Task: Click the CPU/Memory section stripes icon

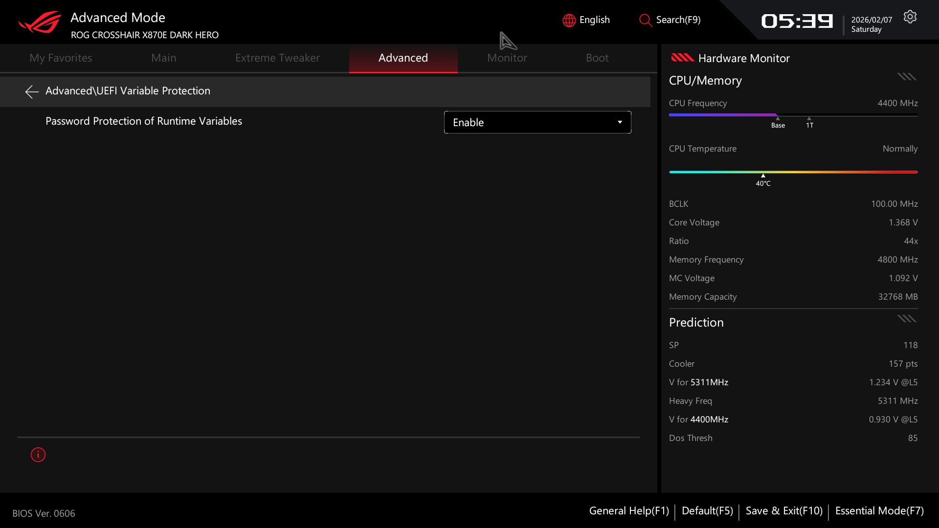Action: (906, 77)
